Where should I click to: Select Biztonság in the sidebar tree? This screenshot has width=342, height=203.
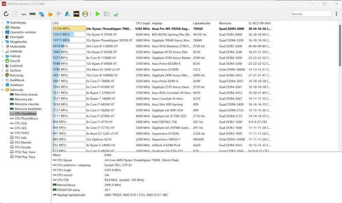(16, 75)
